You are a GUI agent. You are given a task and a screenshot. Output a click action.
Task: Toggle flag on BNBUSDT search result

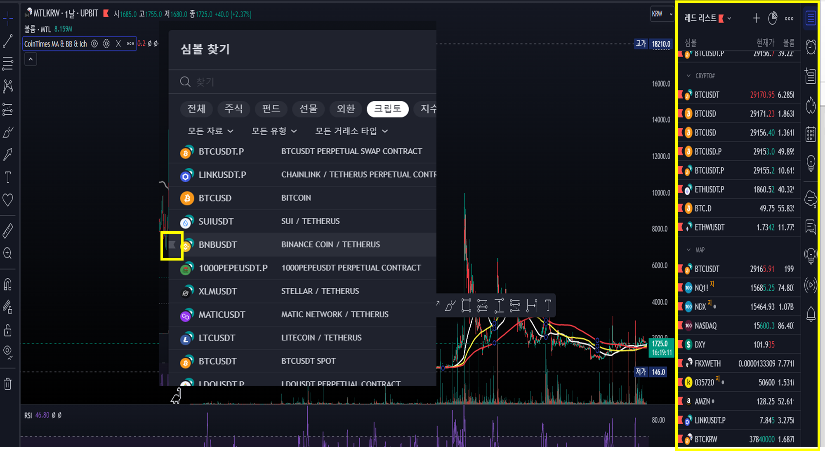172,245
